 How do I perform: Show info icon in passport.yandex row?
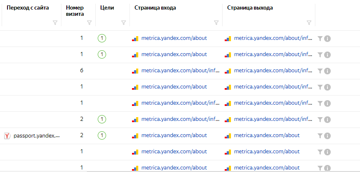pyautogui.click(x=327, y=136)
